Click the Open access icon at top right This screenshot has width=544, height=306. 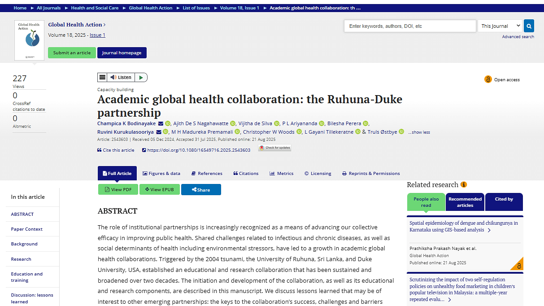[x=488, y=79]
